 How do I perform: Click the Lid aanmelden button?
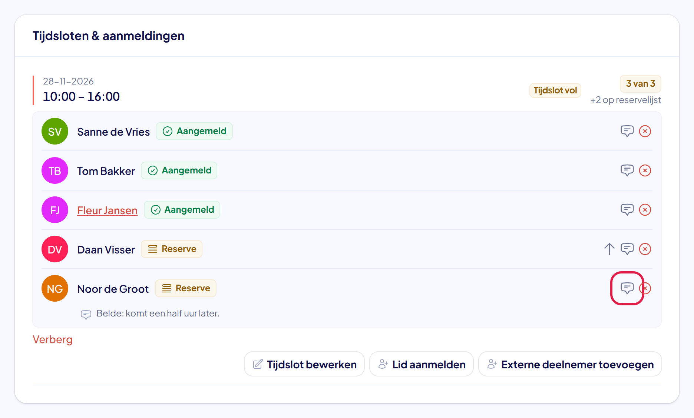[x=422, y=364]
